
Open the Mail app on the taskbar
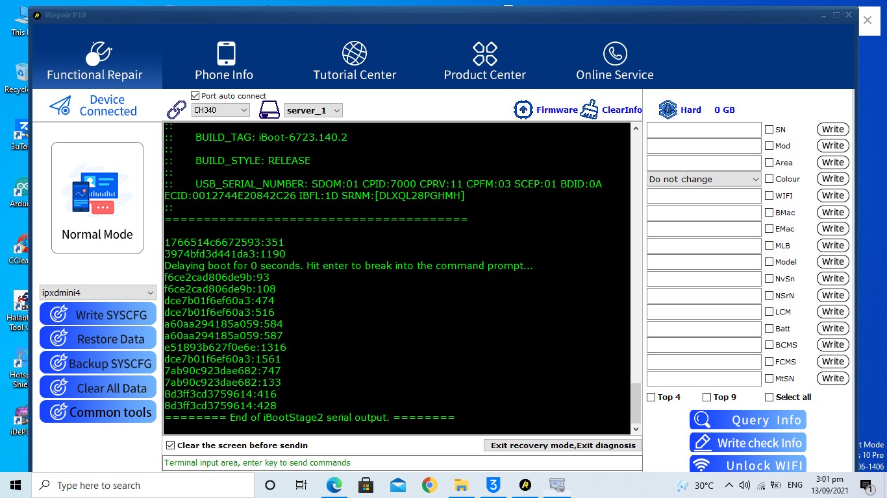click(397, 485)
